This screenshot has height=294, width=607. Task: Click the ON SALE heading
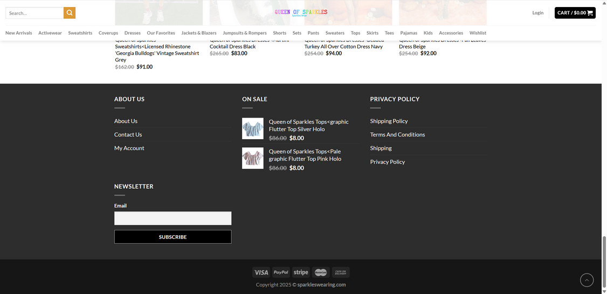(x=255, y=99)
